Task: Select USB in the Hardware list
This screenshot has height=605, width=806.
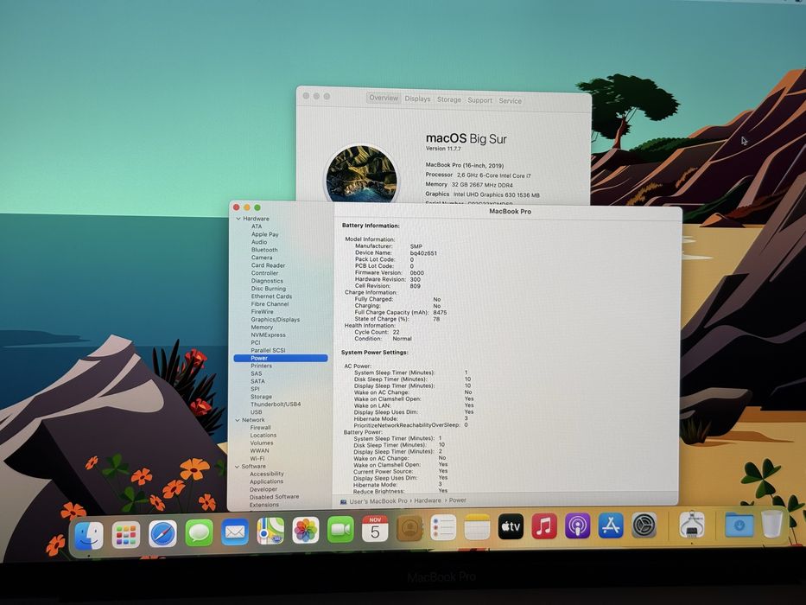Action: point(256,411)
